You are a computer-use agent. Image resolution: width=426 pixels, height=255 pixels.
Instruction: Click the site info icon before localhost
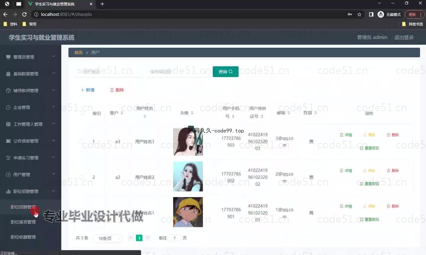tap(36, 14)
